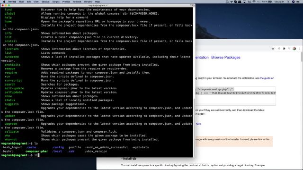Click the 'self-update' command name
Viewport: 303px width, 170px height.
point(14,88)
